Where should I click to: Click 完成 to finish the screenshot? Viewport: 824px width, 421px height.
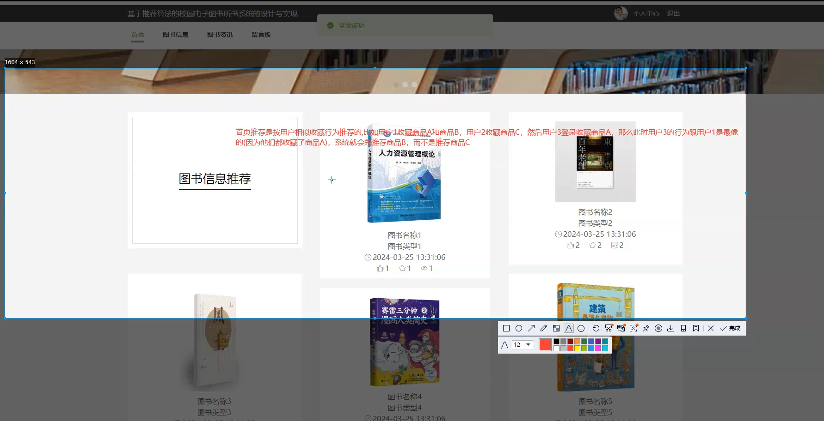click(730, 328)
